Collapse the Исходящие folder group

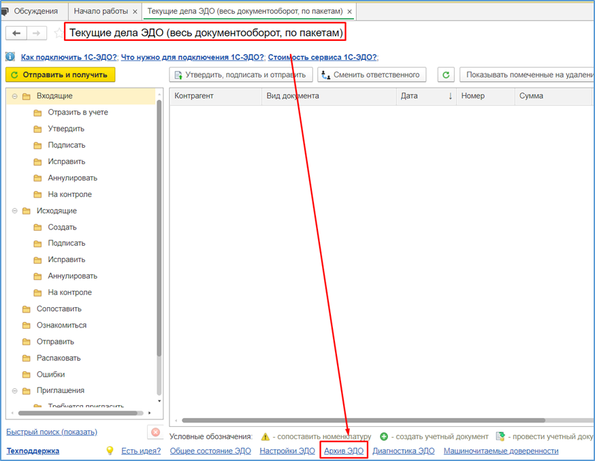tap(14, 211)
